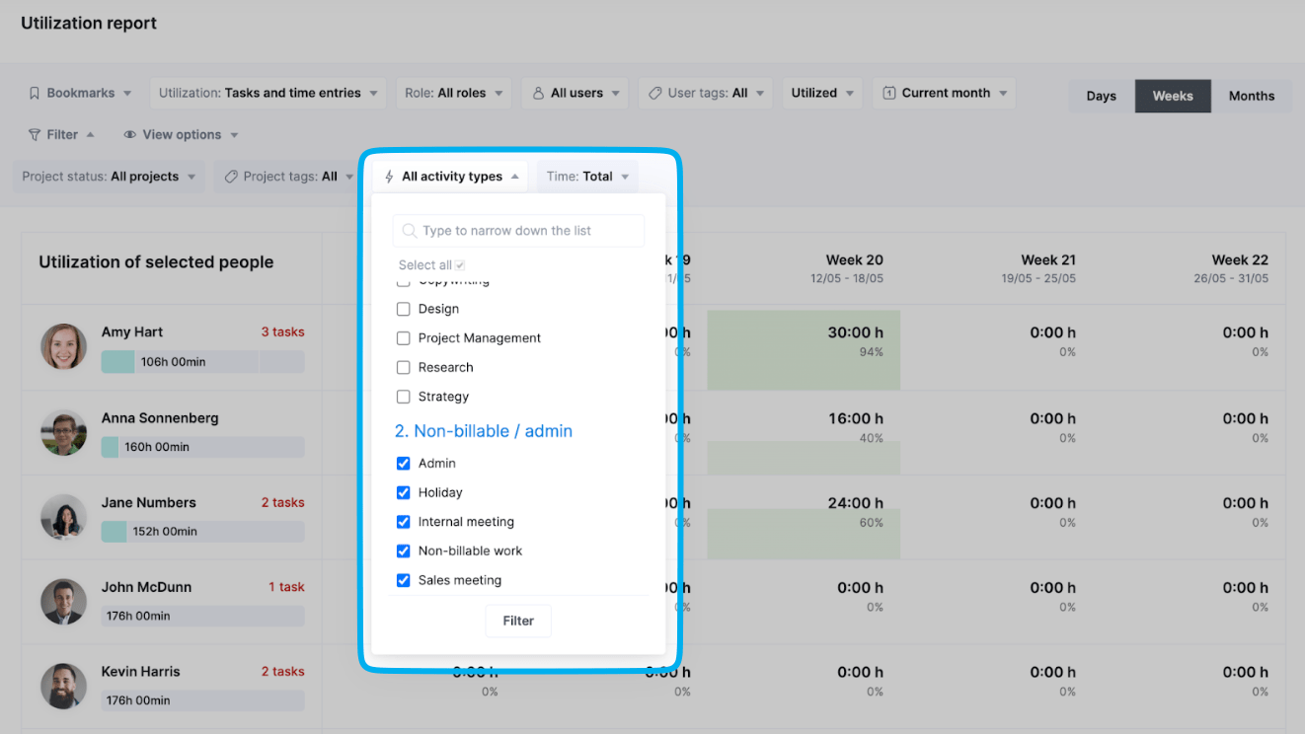Screen dimensions: 1305x734
Task: Click the Filter button in the activity popup
Action: point(518,621)
